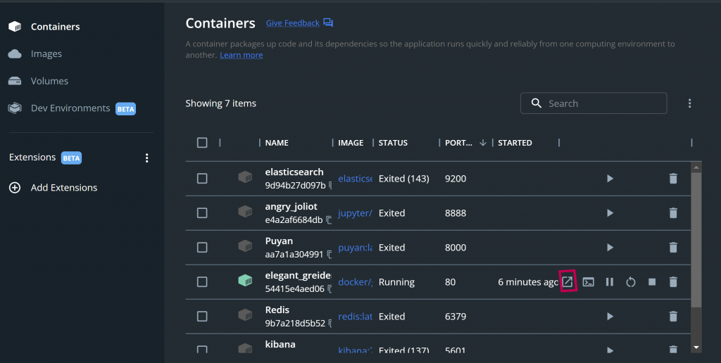Open the redis:latest image link

[x=355, y=317]
